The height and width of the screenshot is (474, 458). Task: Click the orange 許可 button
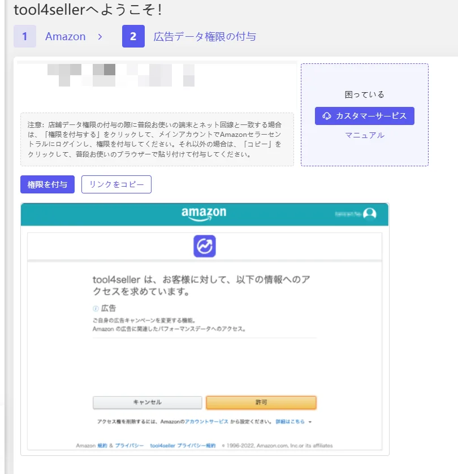(x=261, y=402)
